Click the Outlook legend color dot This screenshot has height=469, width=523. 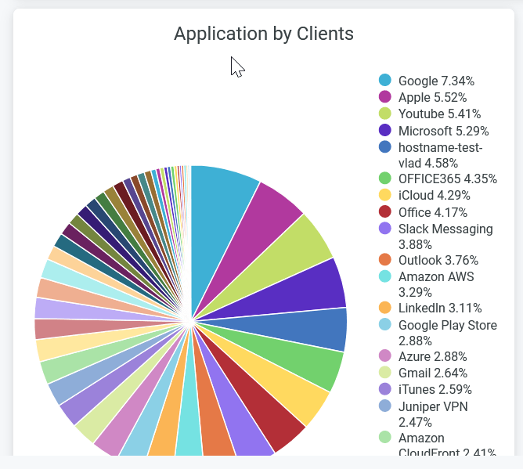(x=385, y=259)
